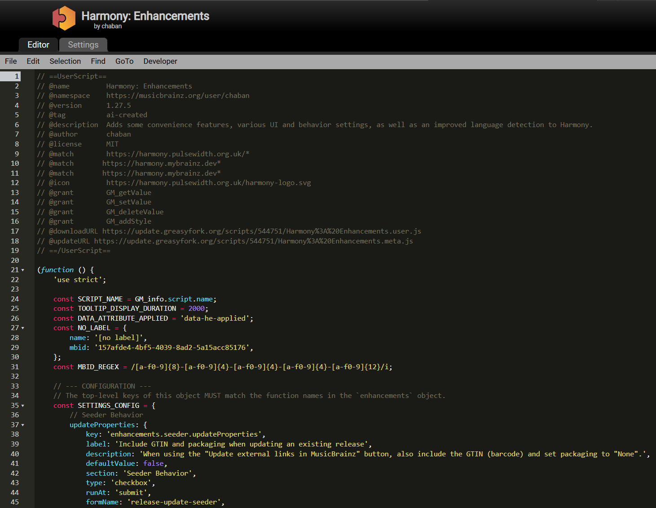Click line number 1 in the gutter
656x508 pixels.
point(17,76)
